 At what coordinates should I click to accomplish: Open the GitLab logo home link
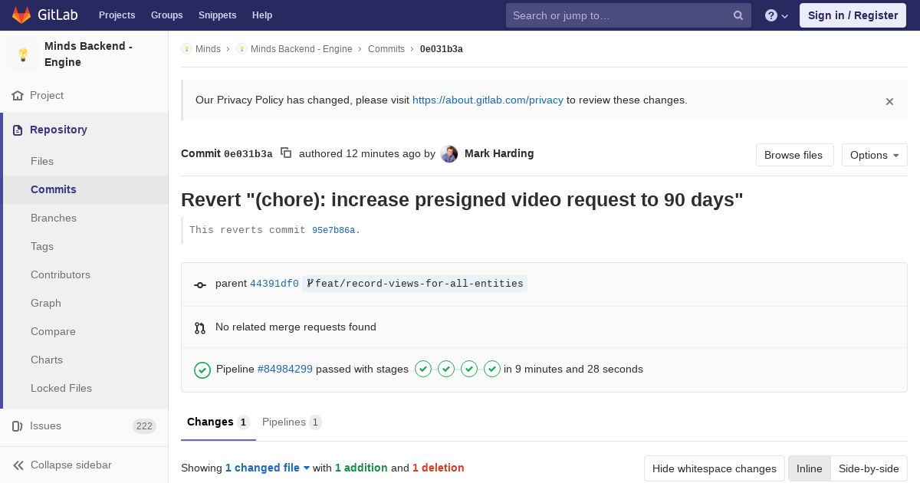click(44, 15)
